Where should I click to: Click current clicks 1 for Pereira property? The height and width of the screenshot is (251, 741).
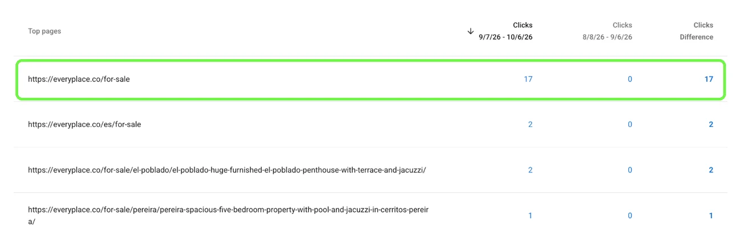pos(530,215)
